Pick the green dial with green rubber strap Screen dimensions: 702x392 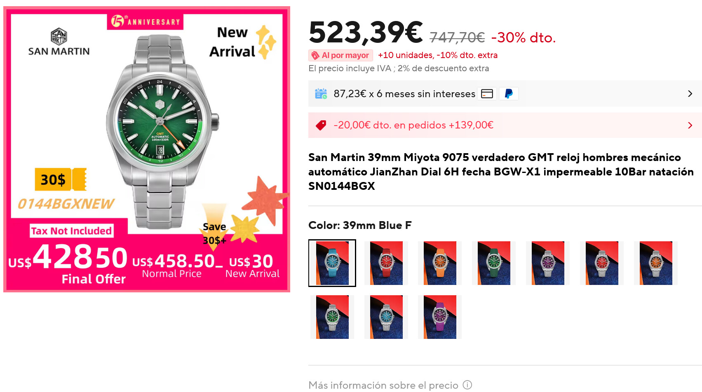494,263
